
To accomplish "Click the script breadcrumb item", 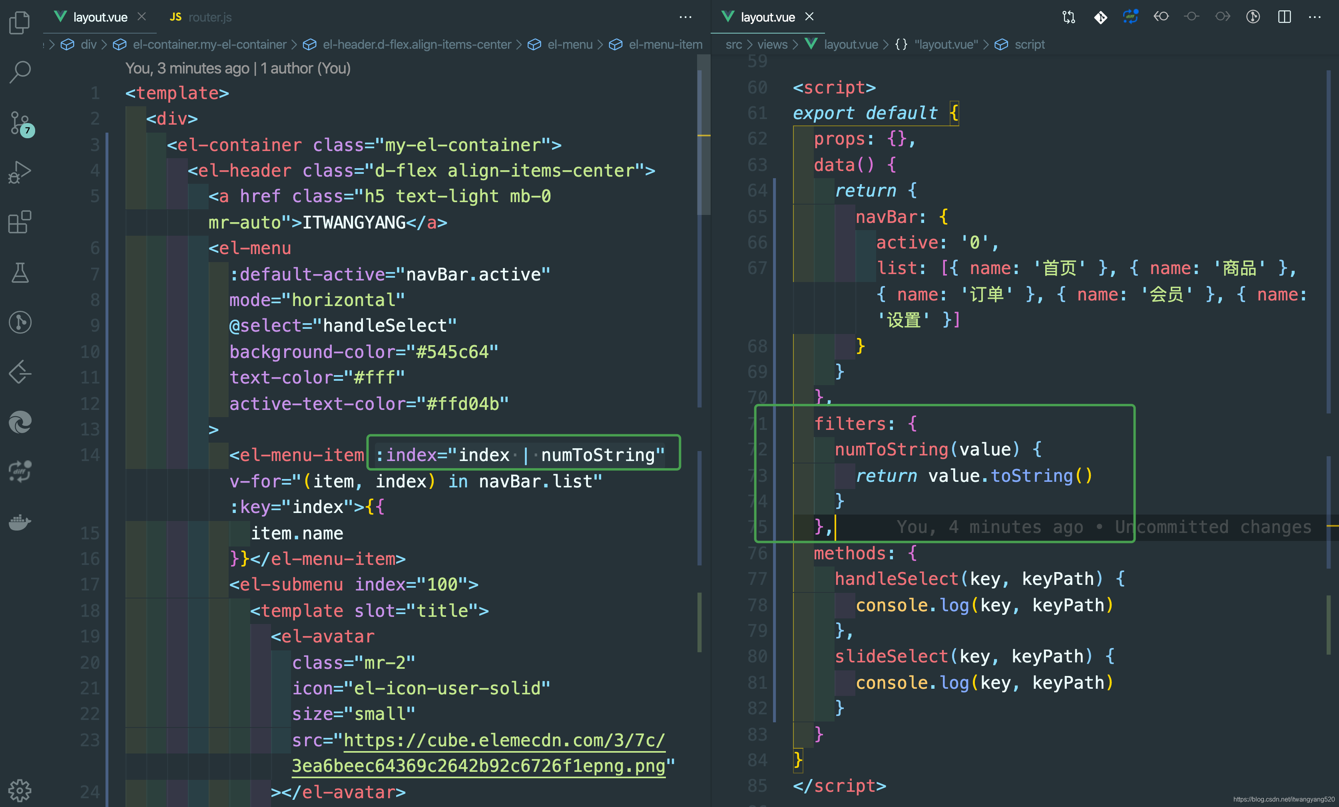I will pyautogui.click(x=1029, y=44).
